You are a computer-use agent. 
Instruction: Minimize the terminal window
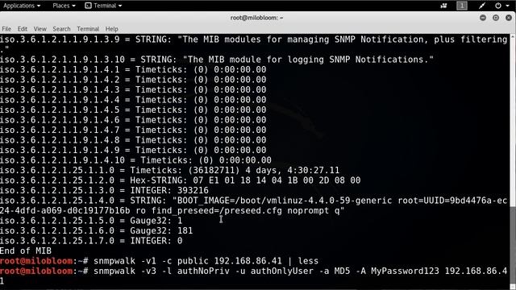pyautogui.click(x=483, y=18)
